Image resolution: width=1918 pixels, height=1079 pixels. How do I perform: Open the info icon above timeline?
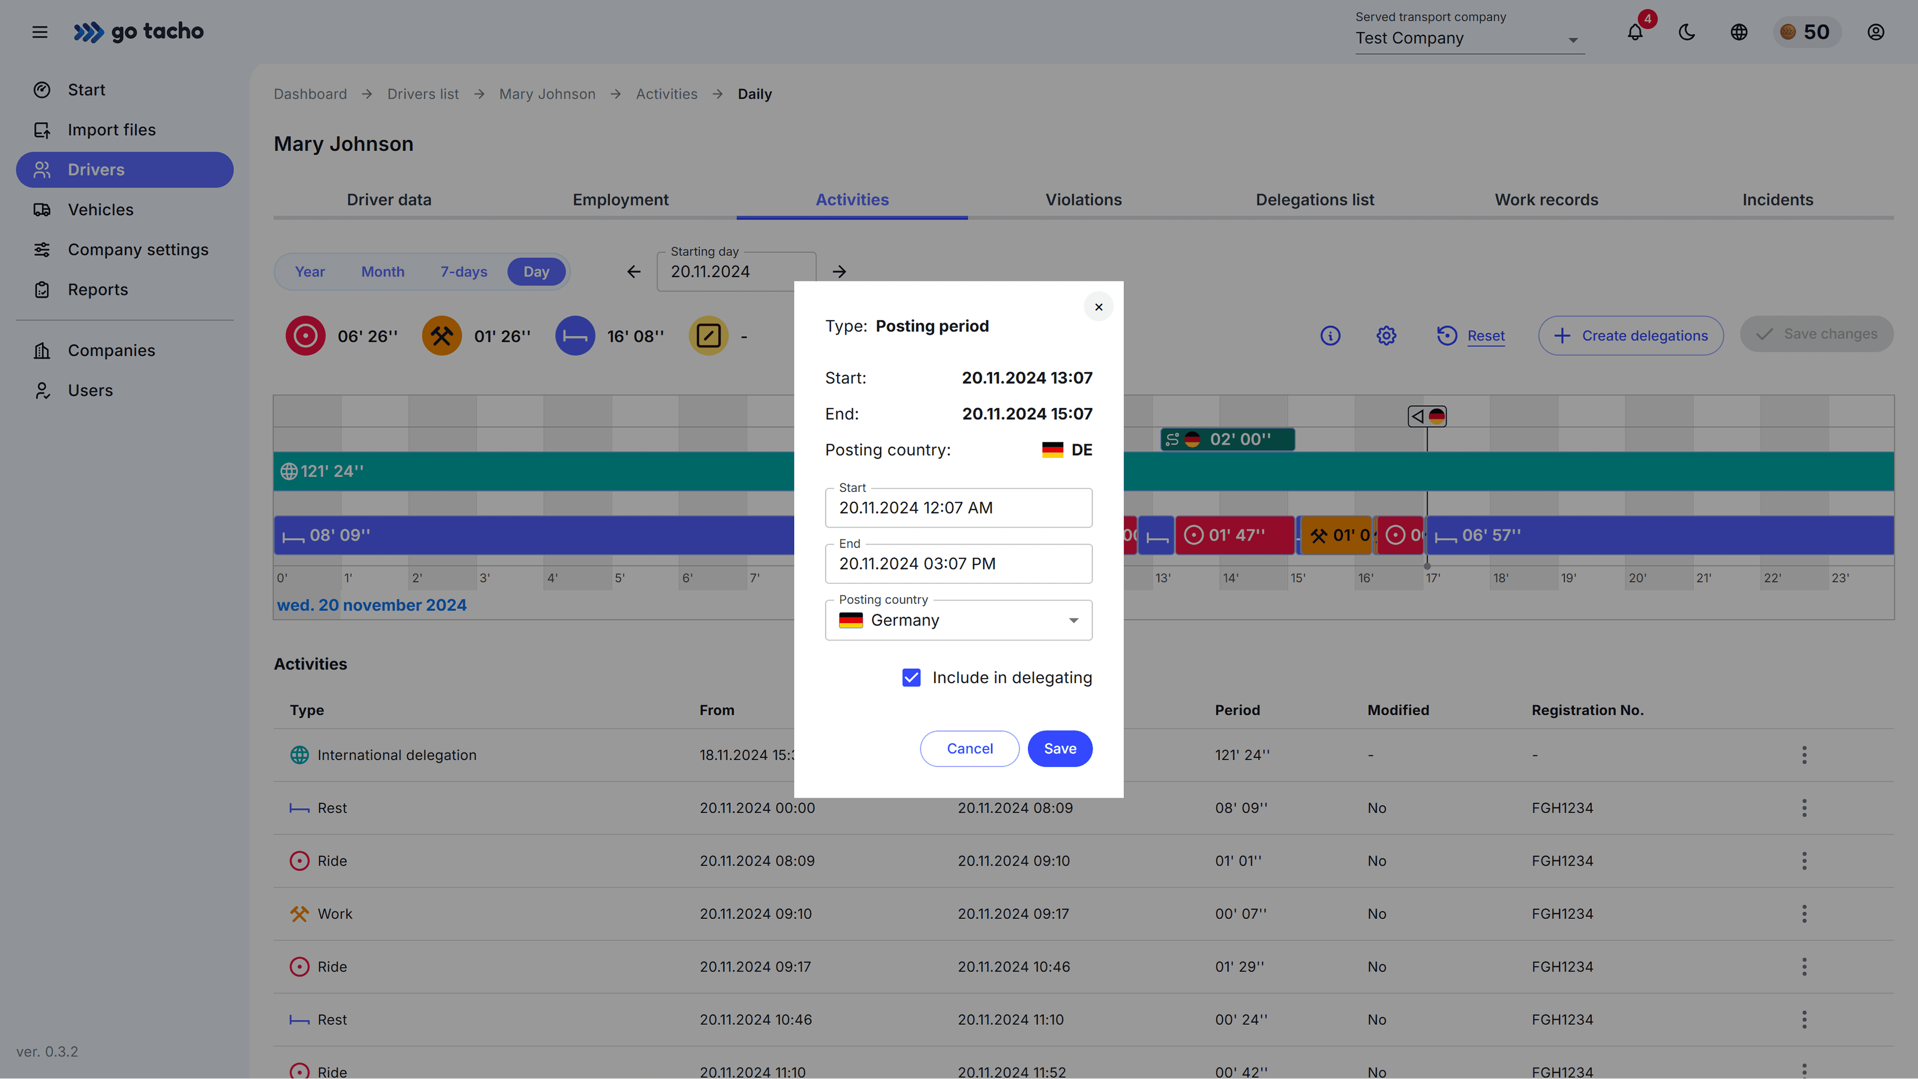coord(1331,336)
